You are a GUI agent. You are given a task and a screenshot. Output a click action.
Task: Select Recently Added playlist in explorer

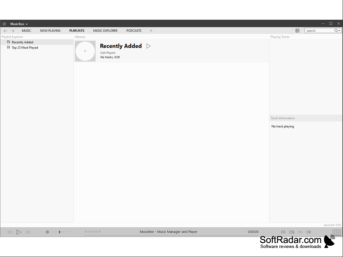coord(37,42)
